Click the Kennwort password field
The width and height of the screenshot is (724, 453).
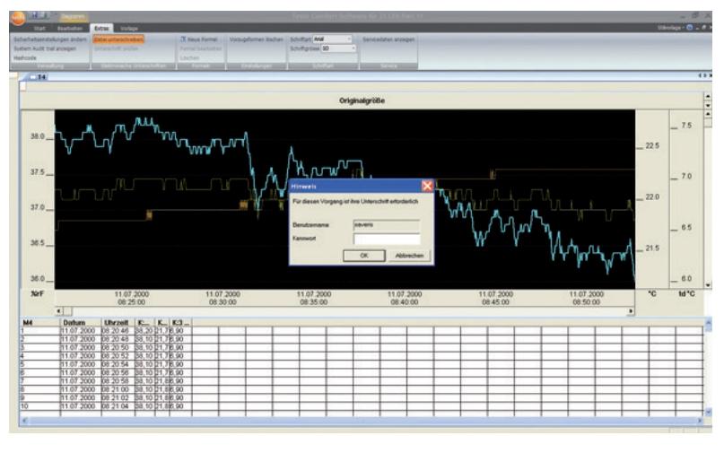(387, 239)
